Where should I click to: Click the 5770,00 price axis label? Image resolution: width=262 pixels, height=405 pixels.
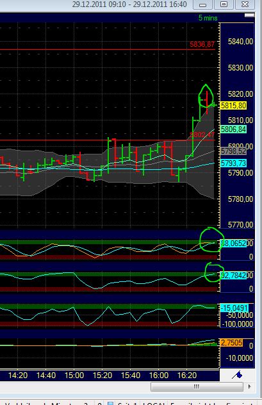[x=240, y=224]
